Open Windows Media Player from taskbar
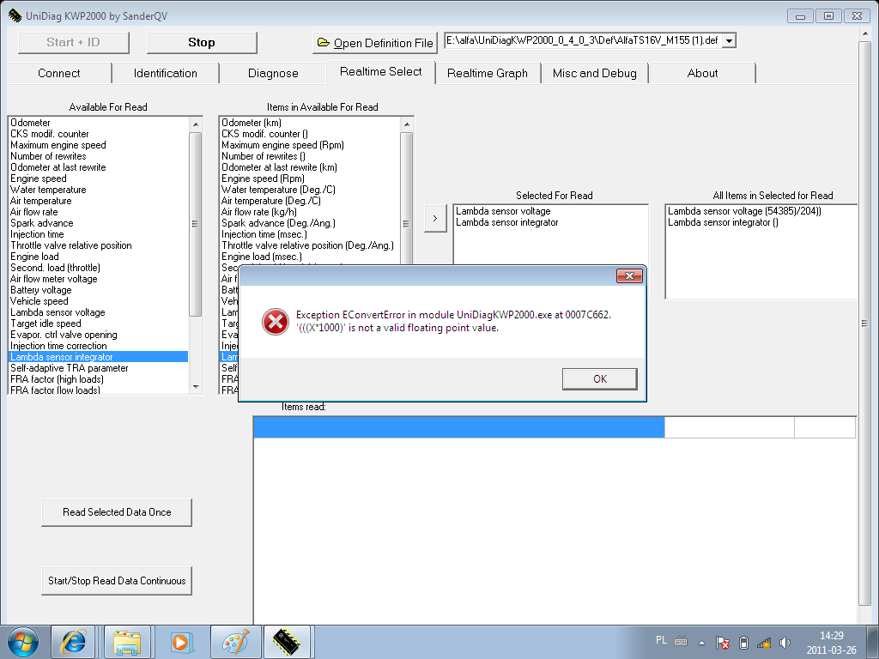879x659 pixels. (x=181, y=642)
